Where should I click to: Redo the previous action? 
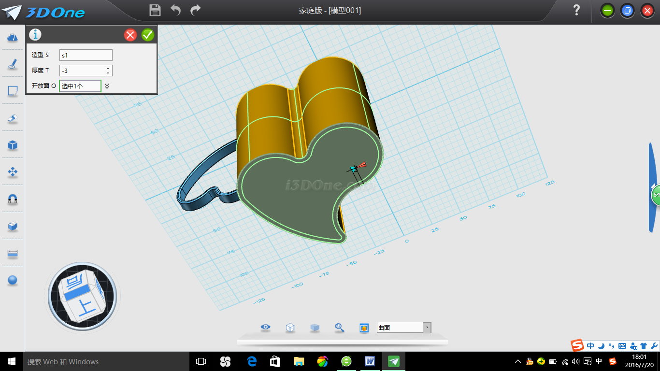[196, 10]
